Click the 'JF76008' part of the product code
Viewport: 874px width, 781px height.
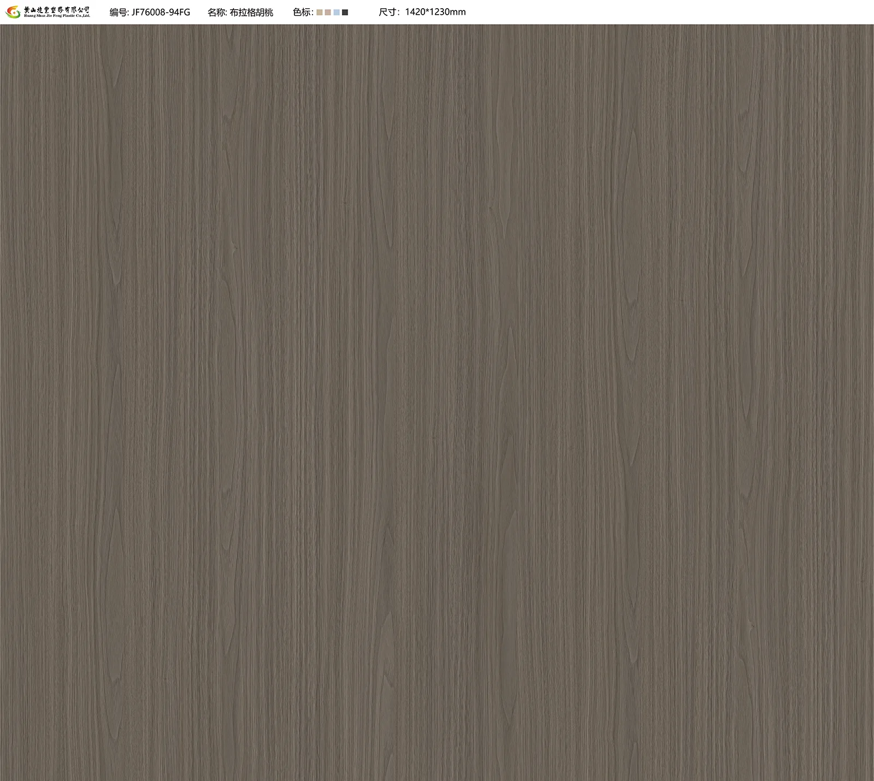pyautogui.click(x=150, y=12)
